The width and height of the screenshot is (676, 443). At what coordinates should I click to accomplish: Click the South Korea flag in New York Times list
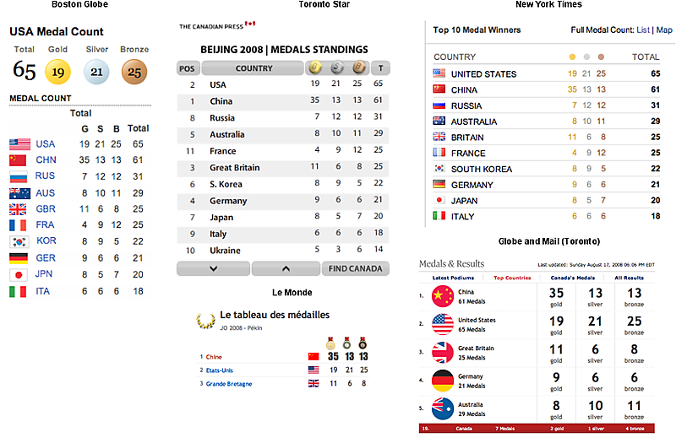[x=439, y=169]
